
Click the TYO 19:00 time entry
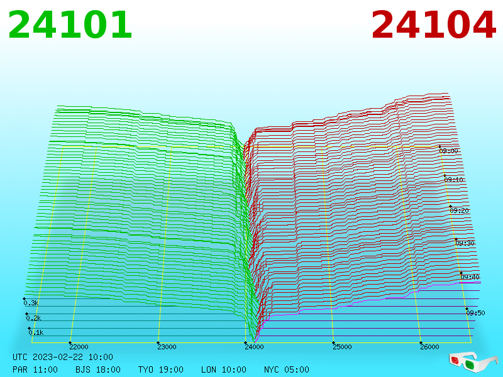[x=161, y=369]
